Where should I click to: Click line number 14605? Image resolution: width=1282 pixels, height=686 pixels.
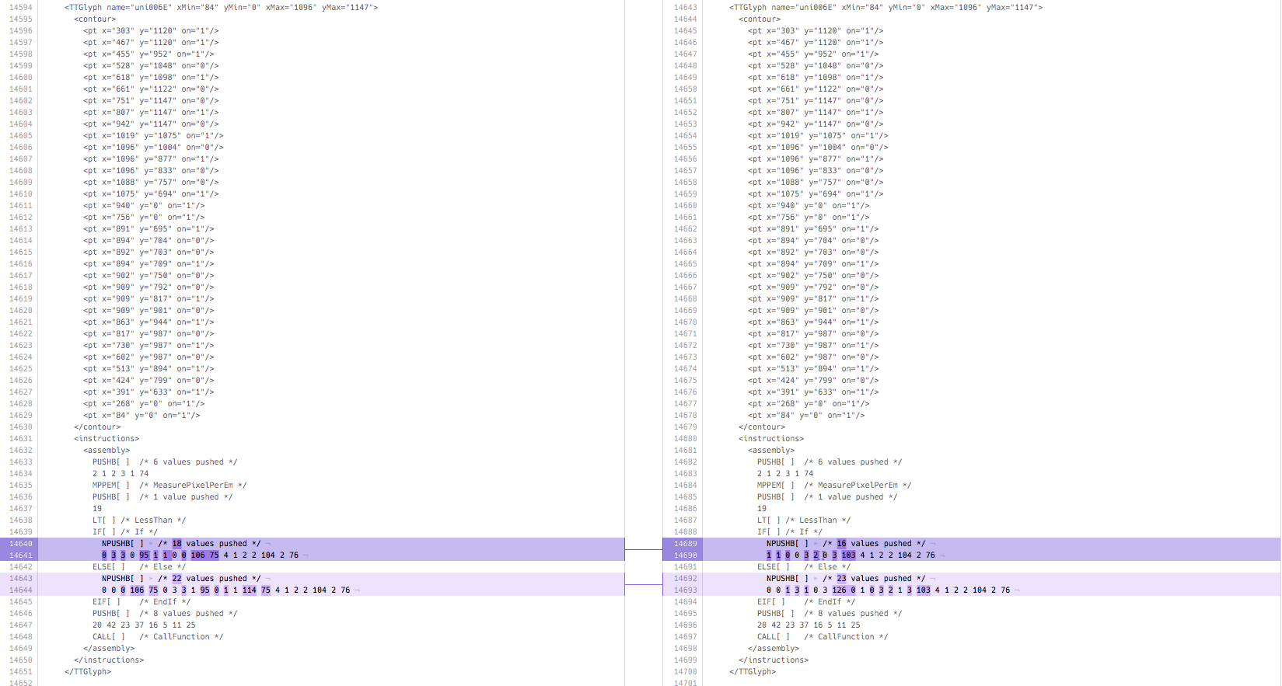coord(21,136)
